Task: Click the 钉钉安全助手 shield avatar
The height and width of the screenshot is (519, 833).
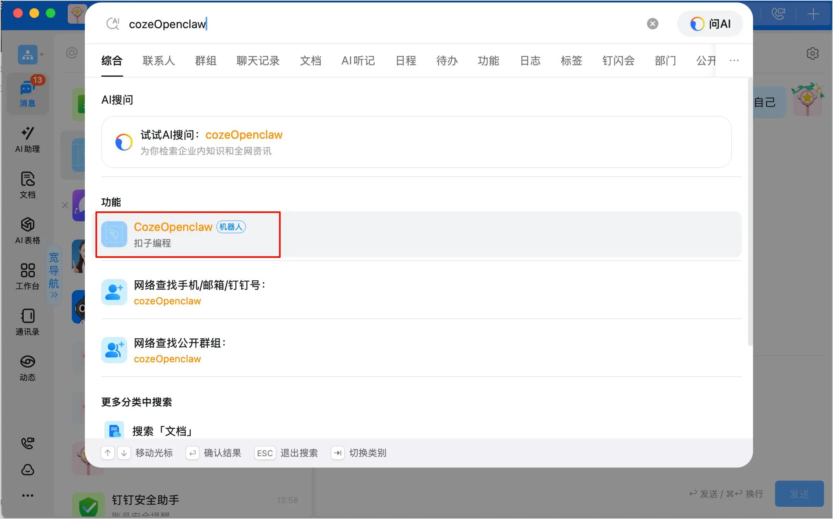Action: 88,505
